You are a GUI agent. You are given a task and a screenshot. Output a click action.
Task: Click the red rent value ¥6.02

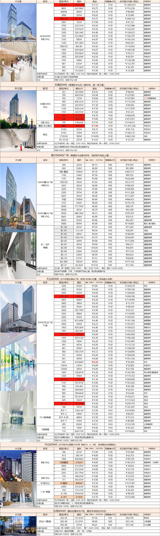point(95,362)
